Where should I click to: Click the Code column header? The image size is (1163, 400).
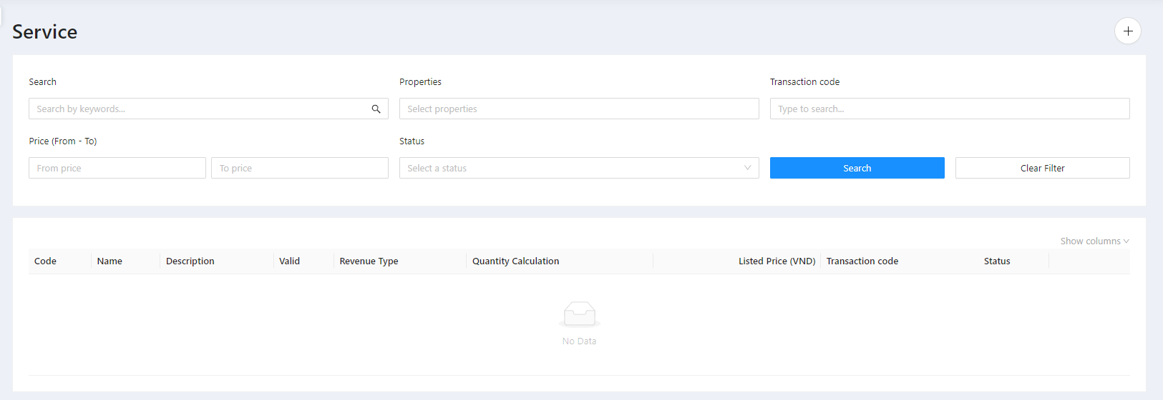point(45,261)
